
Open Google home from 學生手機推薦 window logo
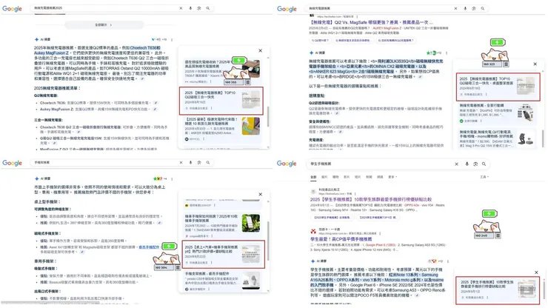[x=287, y=164]
